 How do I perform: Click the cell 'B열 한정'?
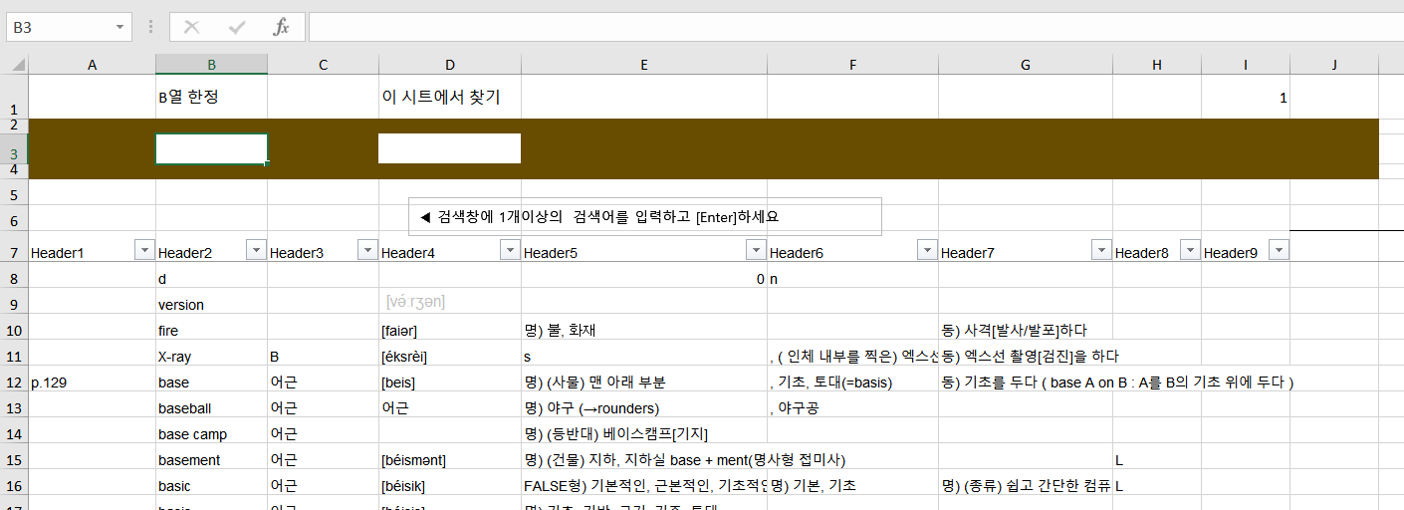click(x=211, y=97)
